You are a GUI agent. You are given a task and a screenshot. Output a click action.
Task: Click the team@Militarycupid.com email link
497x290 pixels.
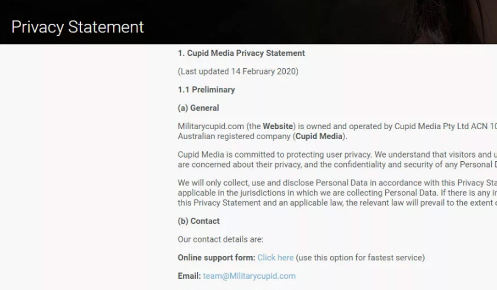click(249, 276)
